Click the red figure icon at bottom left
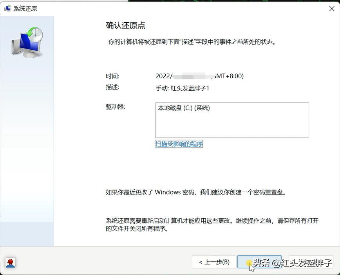 click(x=10, y=263)
